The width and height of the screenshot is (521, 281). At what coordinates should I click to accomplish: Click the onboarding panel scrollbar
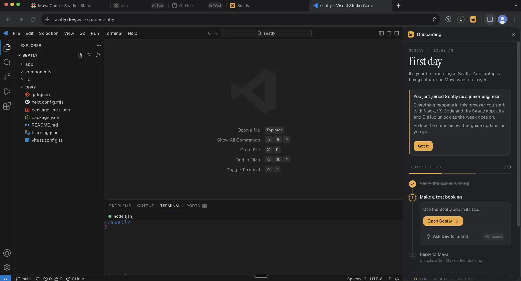(x=518, y=134)
